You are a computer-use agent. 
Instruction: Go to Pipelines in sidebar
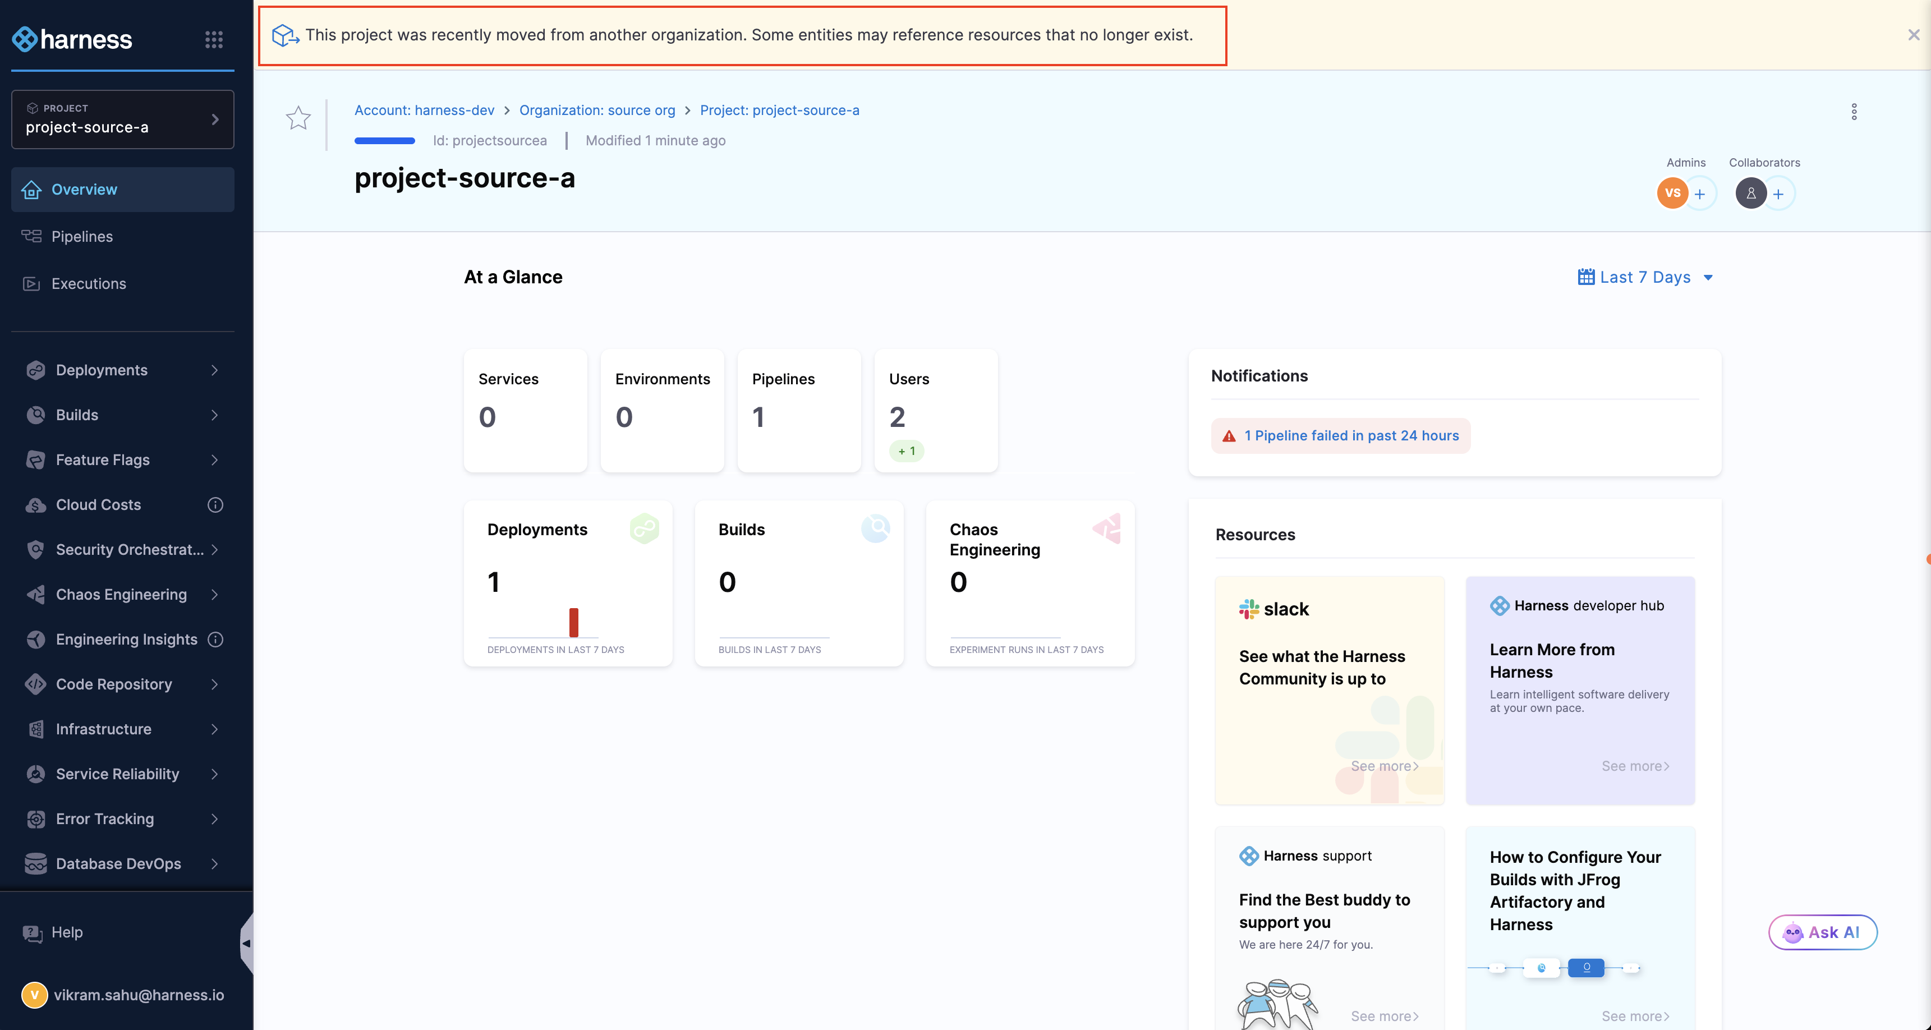pos(82,236)
